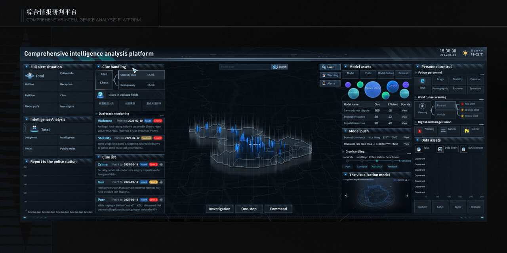Click the large Police Infor bubble

click(372, 89)
